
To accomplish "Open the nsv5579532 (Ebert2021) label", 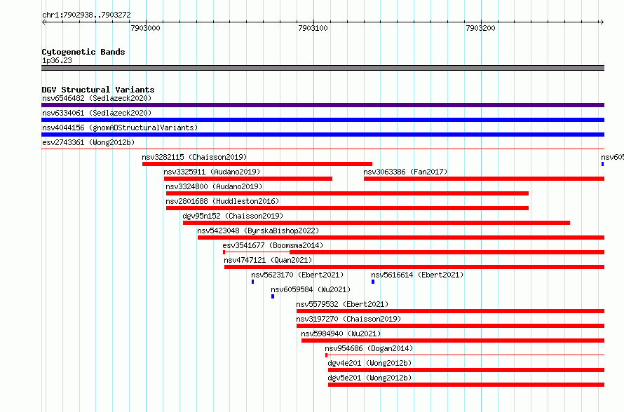I will point(342,304).
